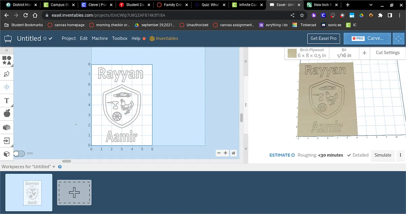
Task: Star the Untitled project
Action: (45, 39)
